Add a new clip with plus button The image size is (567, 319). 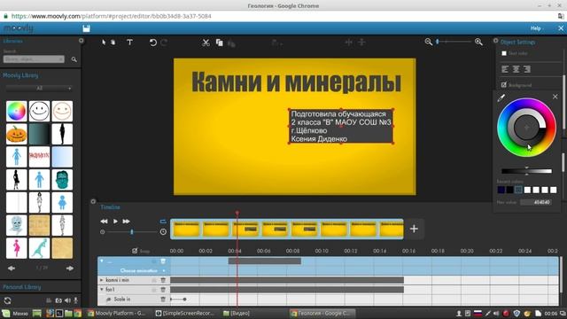click(414, 229)
